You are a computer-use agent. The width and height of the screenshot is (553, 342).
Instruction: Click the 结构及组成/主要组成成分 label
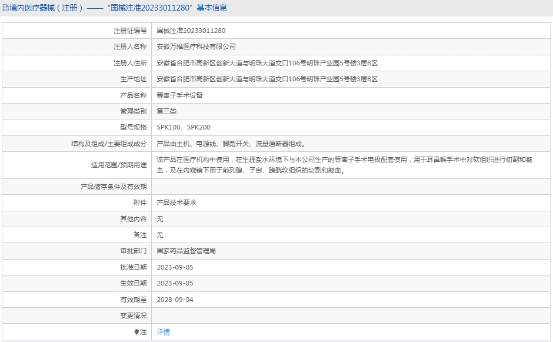point(109,144)
